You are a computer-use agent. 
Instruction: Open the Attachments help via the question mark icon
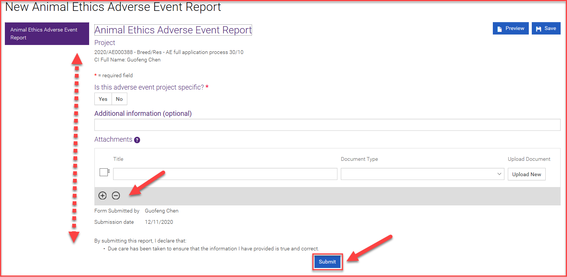coord(137,139)
